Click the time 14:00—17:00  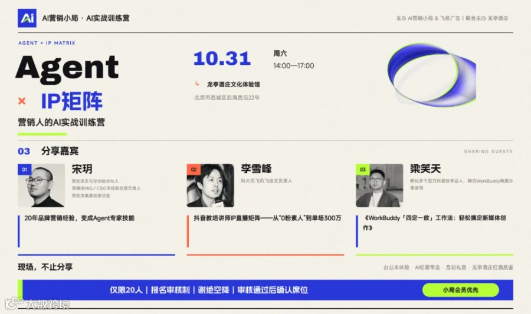coord(294,65)
